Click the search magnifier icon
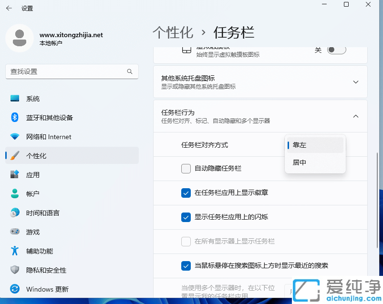The height and width of the screenshot is (304, 383). click(130, 71)
